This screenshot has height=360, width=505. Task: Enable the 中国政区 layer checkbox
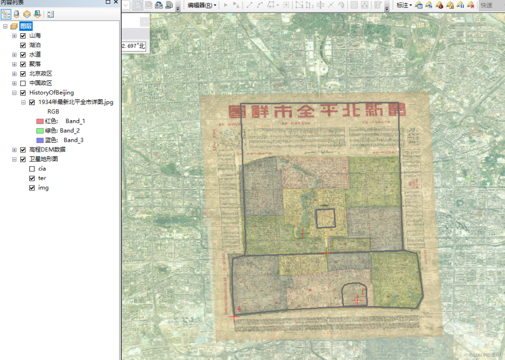pyautogui.click(x=23, y=83)
